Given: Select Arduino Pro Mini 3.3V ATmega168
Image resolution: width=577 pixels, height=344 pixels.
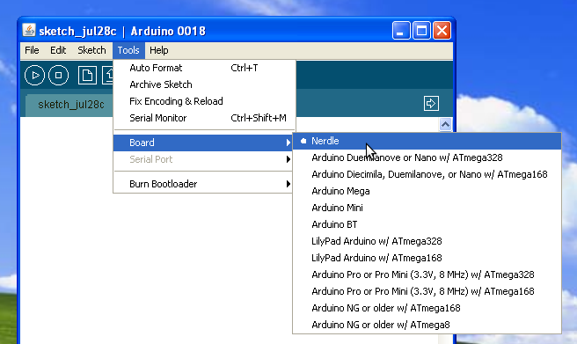Looking at the screenshot, I should click(427, 291).
